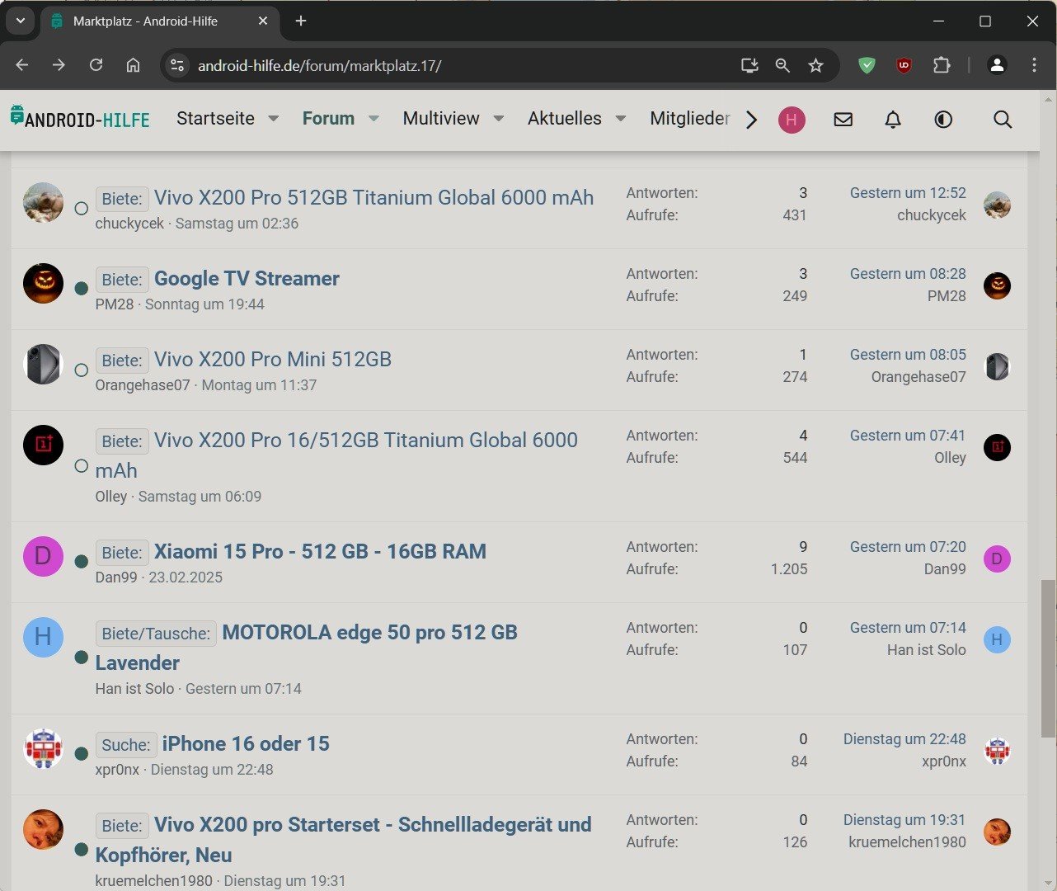Screen dimensions: 1057x891
Task: Open thread Vivo X200 Pro Mini 512GB
Action: click(x=273, y=359)
